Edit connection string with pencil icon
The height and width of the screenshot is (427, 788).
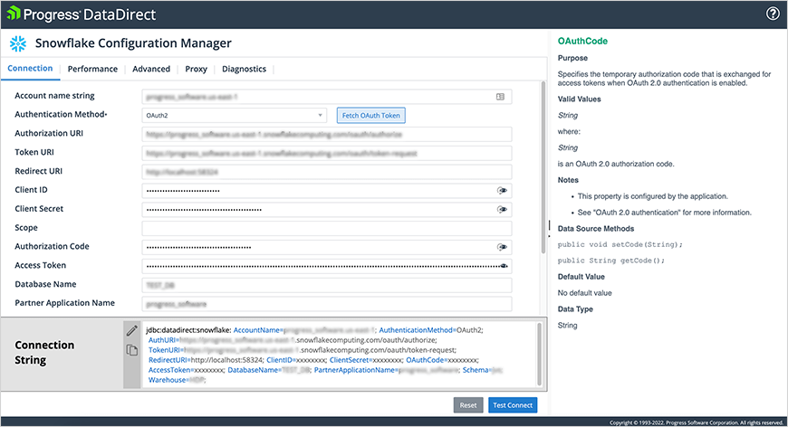tap(131, 331)
